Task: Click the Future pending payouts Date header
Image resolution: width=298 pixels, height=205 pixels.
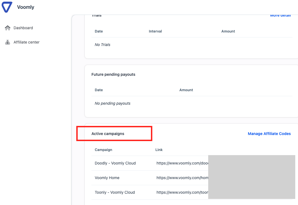Action: tap(99, 90)
